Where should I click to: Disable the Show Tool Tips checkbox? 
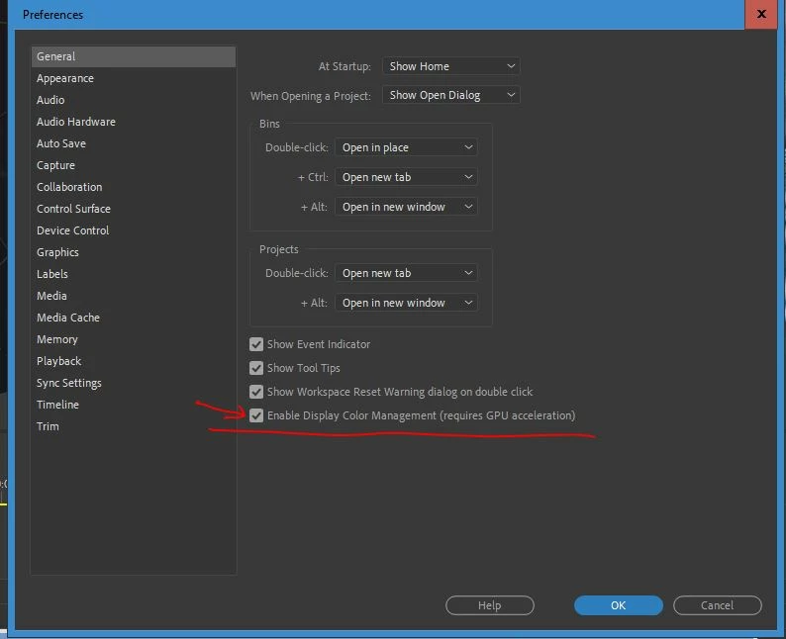click(256, 368)
